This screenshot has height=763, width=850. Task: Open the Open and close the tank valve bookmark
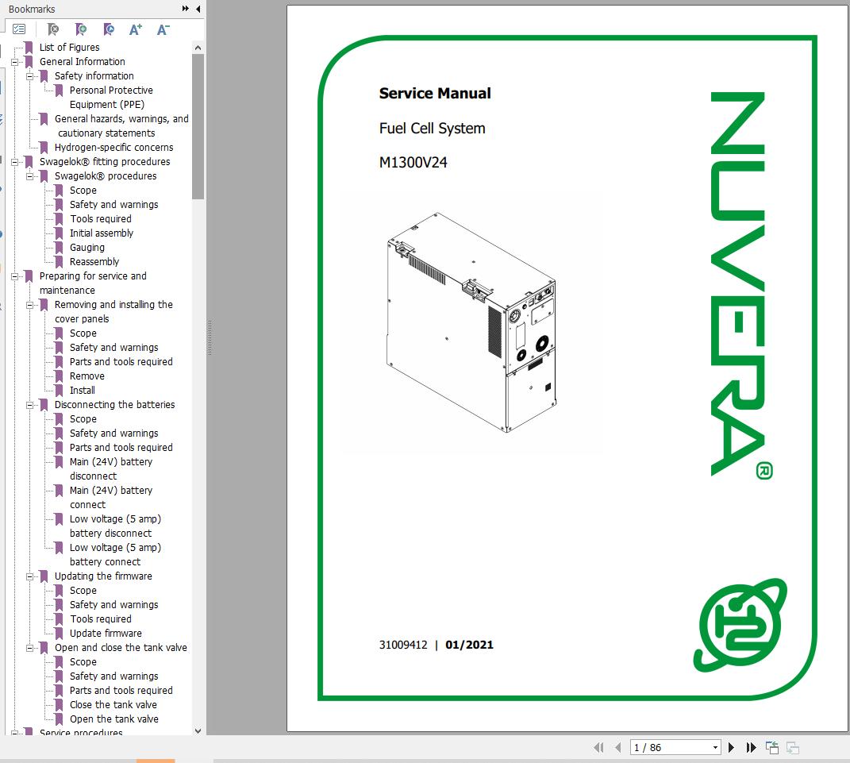click(121, 648)
